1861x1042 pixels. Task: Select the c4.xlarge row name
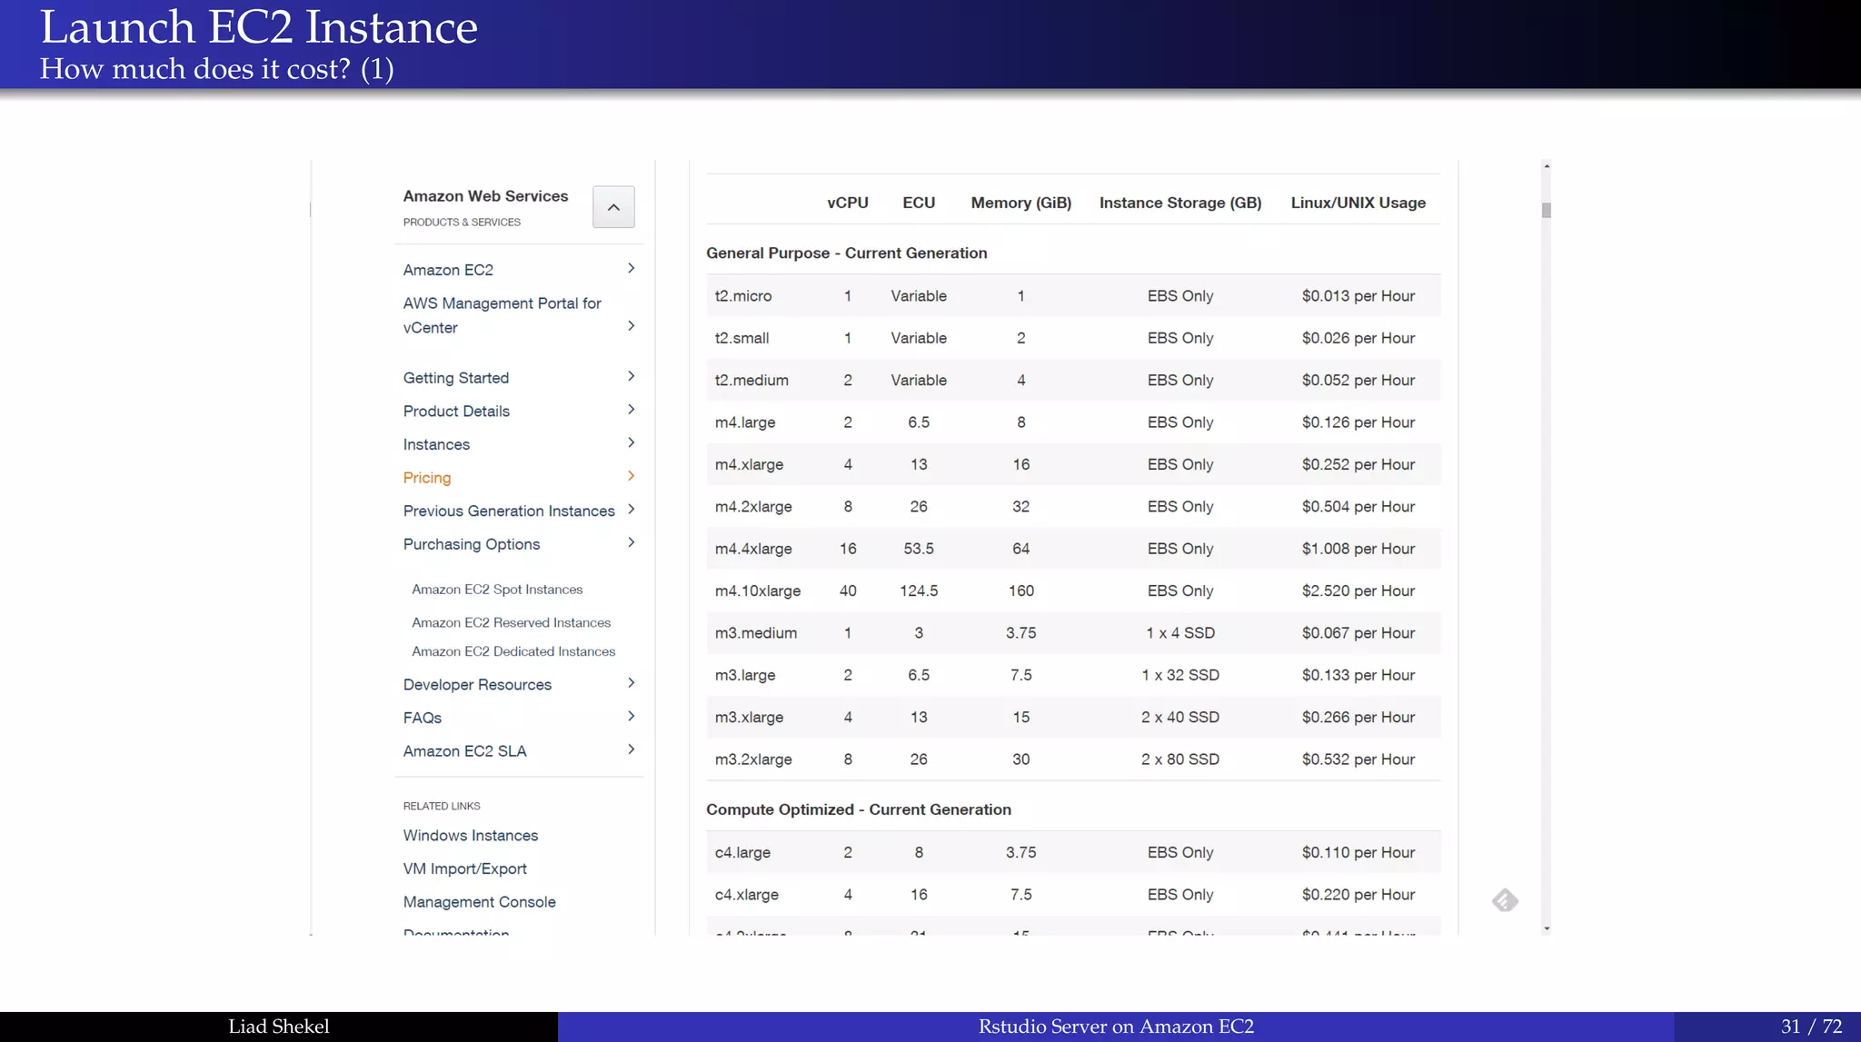[747, 895]
